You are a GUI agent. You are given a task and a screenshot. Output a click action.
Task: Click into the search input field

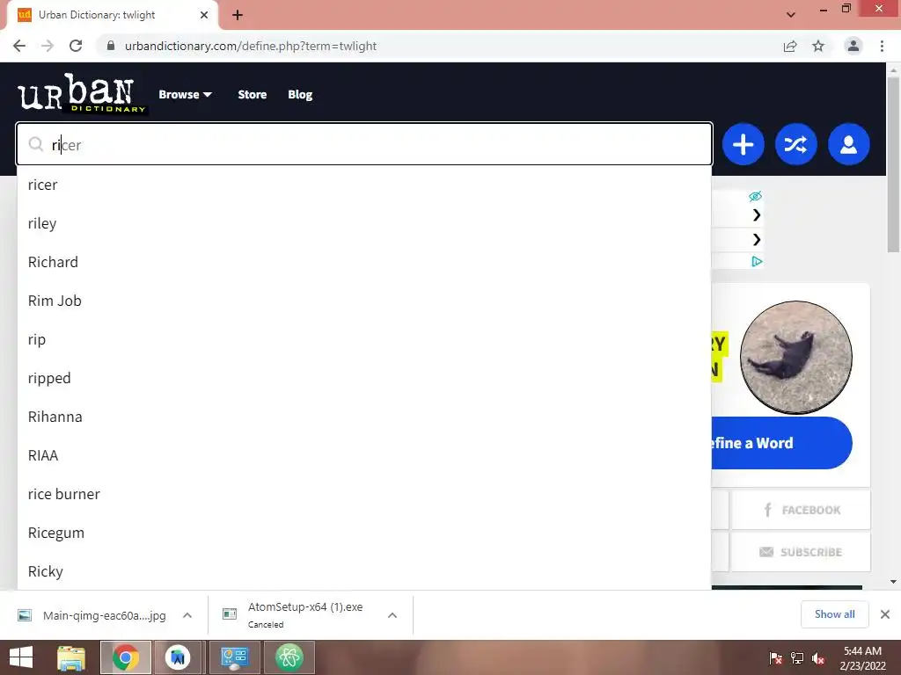coord(364,144)
